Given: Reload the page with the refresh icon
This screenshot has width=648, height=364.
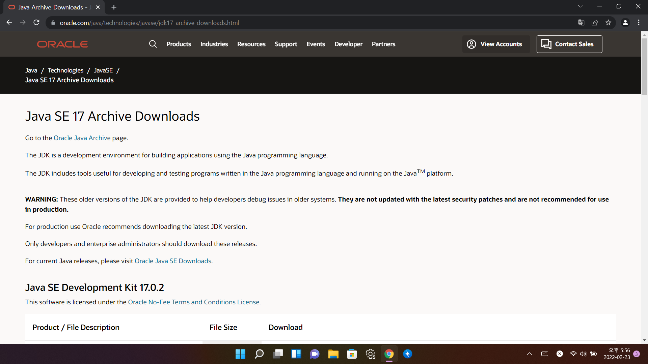Looking at the screenshot, I should pyautogui.click(x=36, y=23).
